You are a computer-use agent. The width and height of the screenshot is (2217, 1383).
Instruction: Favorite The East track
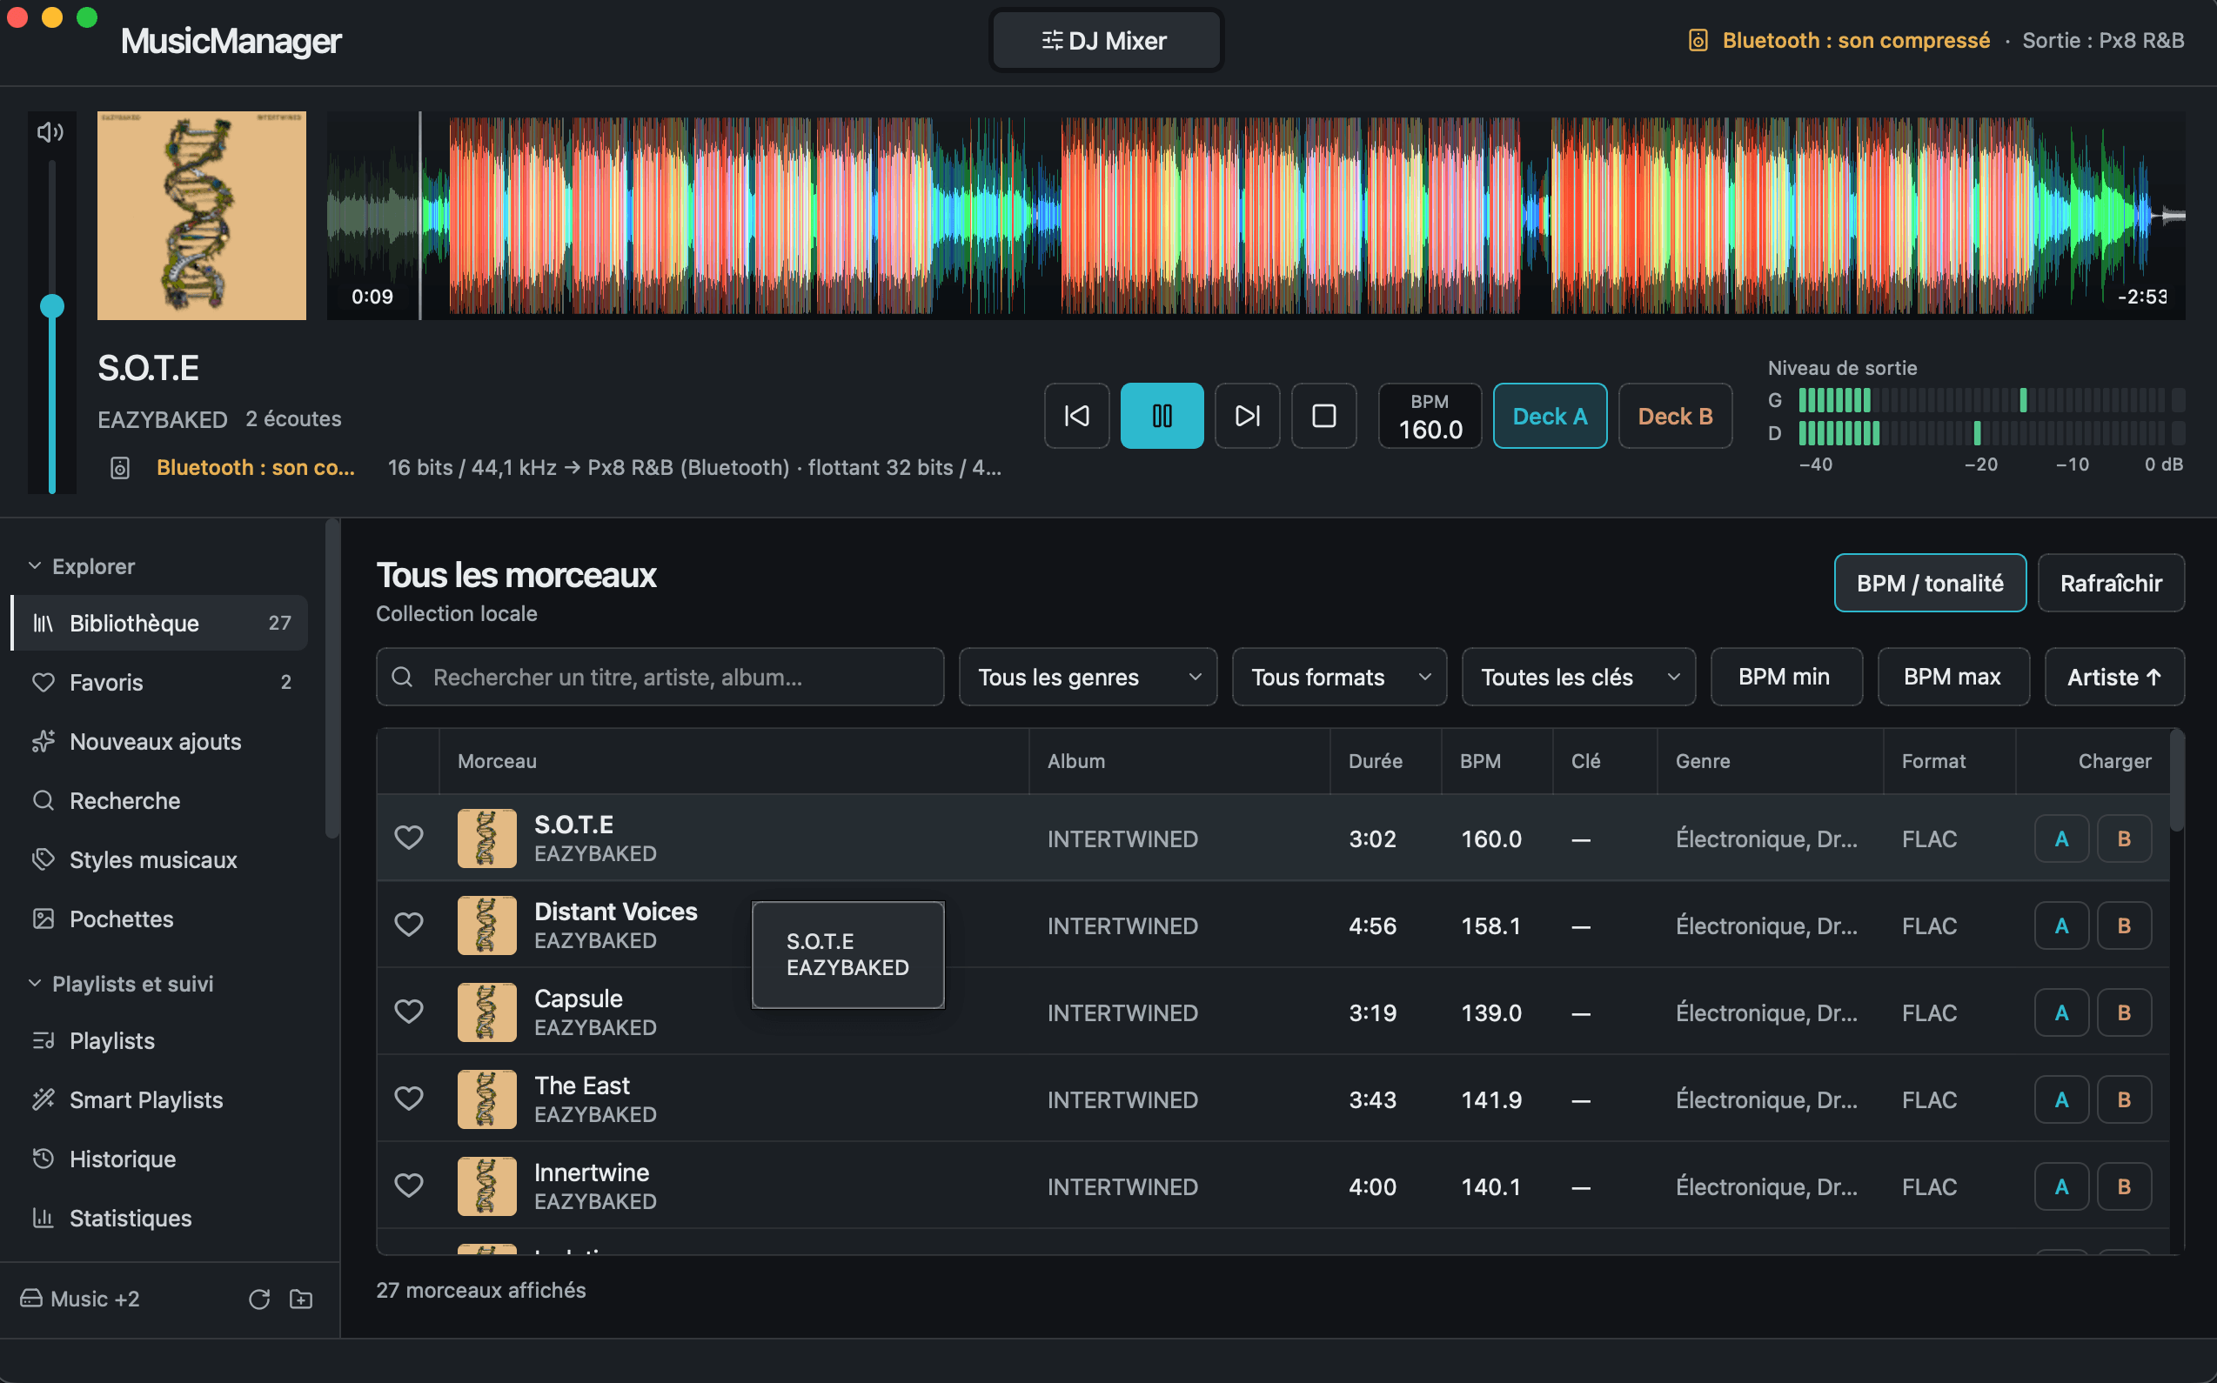409,1099
